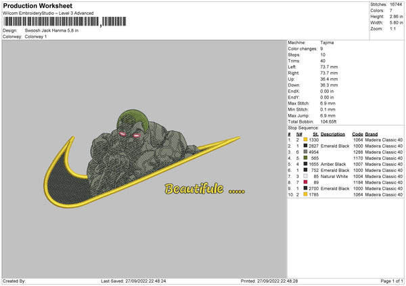The image size is (406, 286).
Task: Select the black swatch beside 2700 stitches
Action: coord(306,188)
